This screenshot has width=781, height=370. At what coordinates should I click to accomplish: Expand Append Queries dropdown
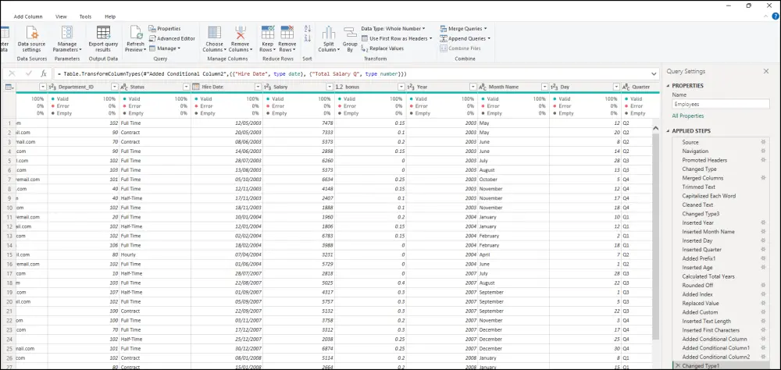(x=489, y=38)
